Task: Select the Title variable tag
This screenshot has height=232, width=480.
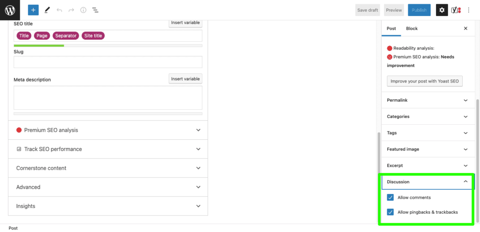Action: pos(24,36)
